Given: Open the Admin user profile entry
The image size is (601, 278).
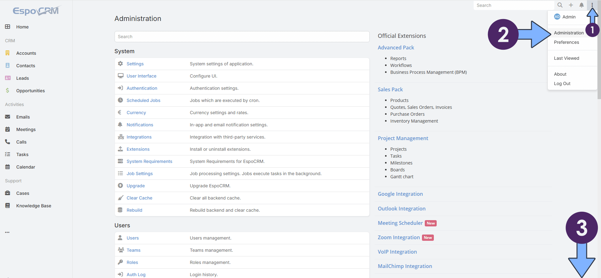Looking at the screenshot, I should (565, 17).
